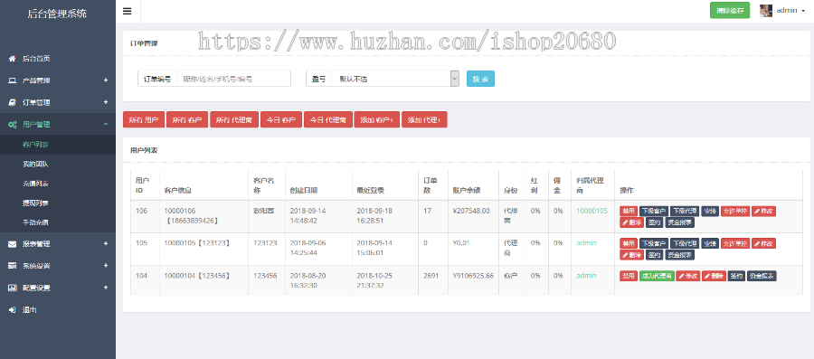Open the admin account dropdown caret
Screen dimensions: 814x359
coord(803,11)
